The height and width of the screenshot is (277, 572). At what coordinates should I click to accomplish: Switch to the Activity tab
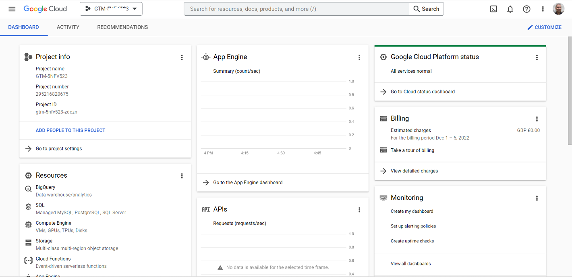[x=68, y=27]
